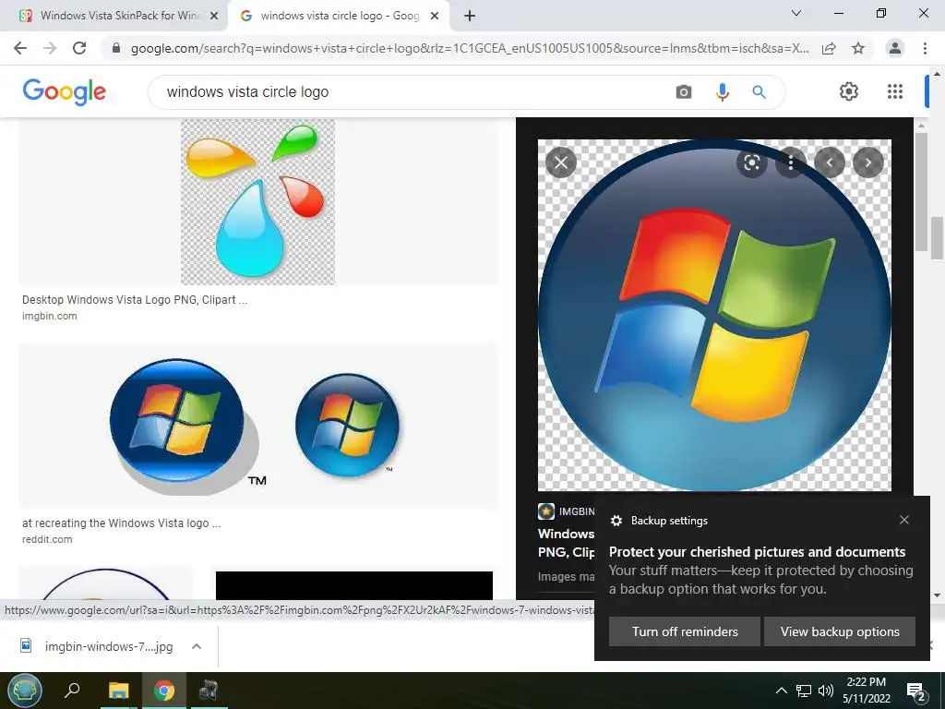The width and height of the screenshot is (945, 709).
Task: Click the search query input field
Action: (416, 92)
